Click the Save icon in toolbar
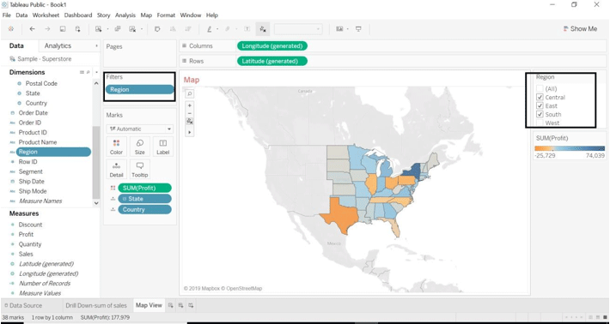This screenshot has height=324, width=610. (63, 29)
